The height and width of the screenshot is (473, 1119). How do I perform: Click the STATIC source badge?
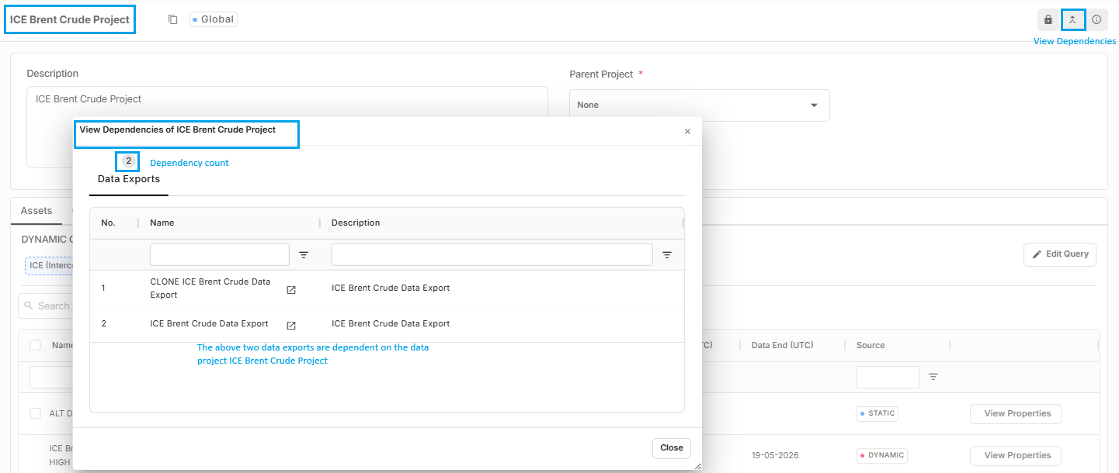point(877,413)
